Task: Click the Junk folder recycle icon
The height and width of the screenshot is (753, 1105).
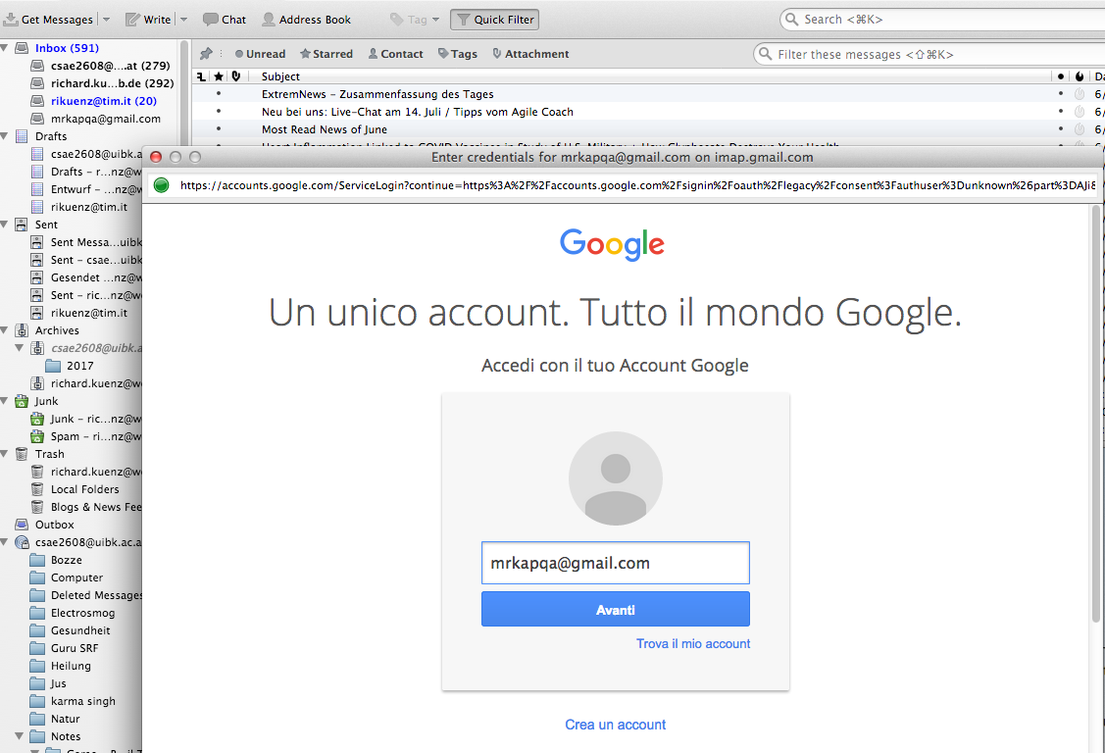Action: [x=22, y=401]
